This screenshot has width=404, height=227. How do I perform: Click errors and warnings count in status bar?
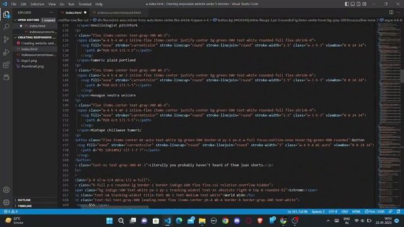pyautogui.click(x=11, y=211)
